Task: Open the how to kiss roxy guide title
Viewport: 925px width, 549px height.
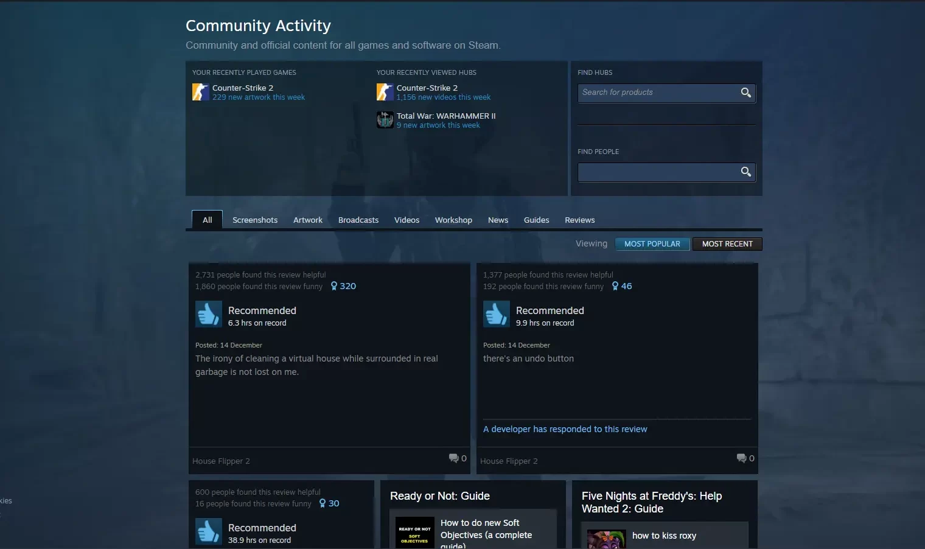Action: pos(664,536)
